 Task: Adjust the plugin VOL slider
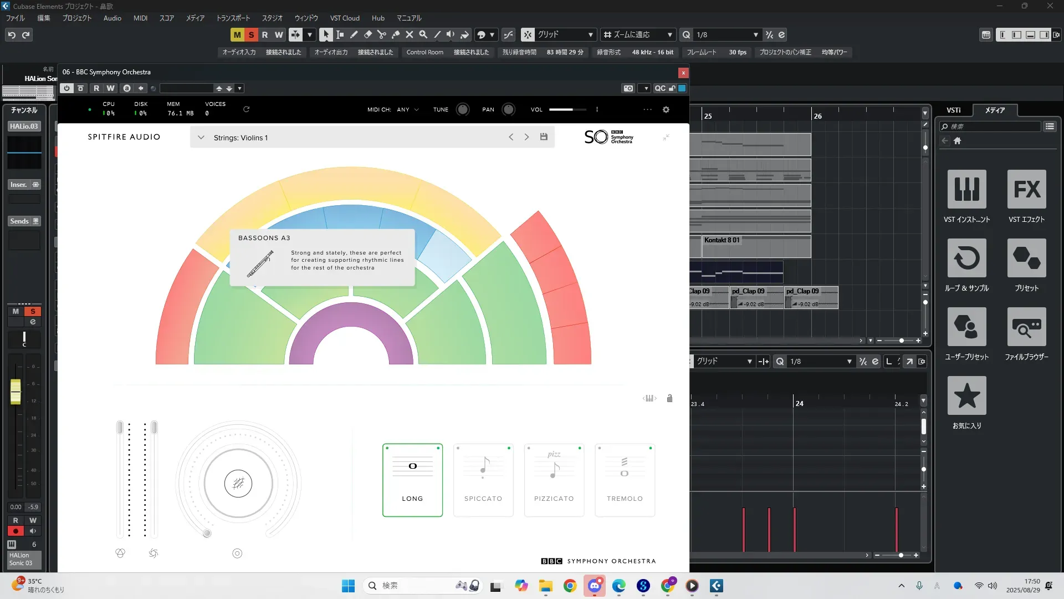pyautogui.click(x=567, y=110)
